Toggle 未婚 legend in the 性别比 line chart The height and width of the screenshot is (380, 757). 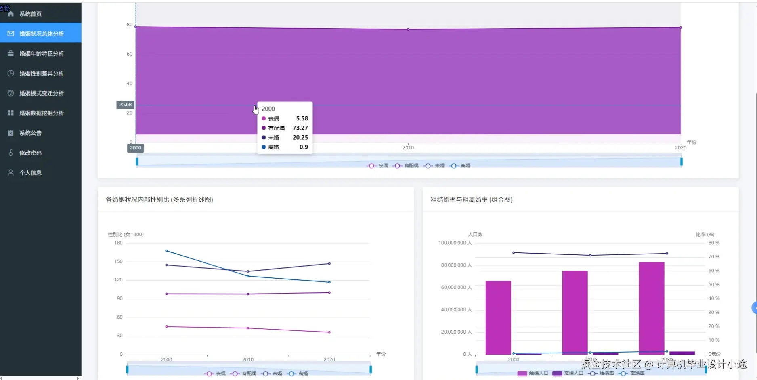pyautogui.click(x=272, y=374)
